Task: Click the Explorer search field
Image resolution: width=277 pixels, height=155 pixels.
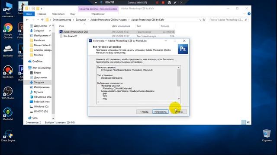Action: (x=226, y=20)
